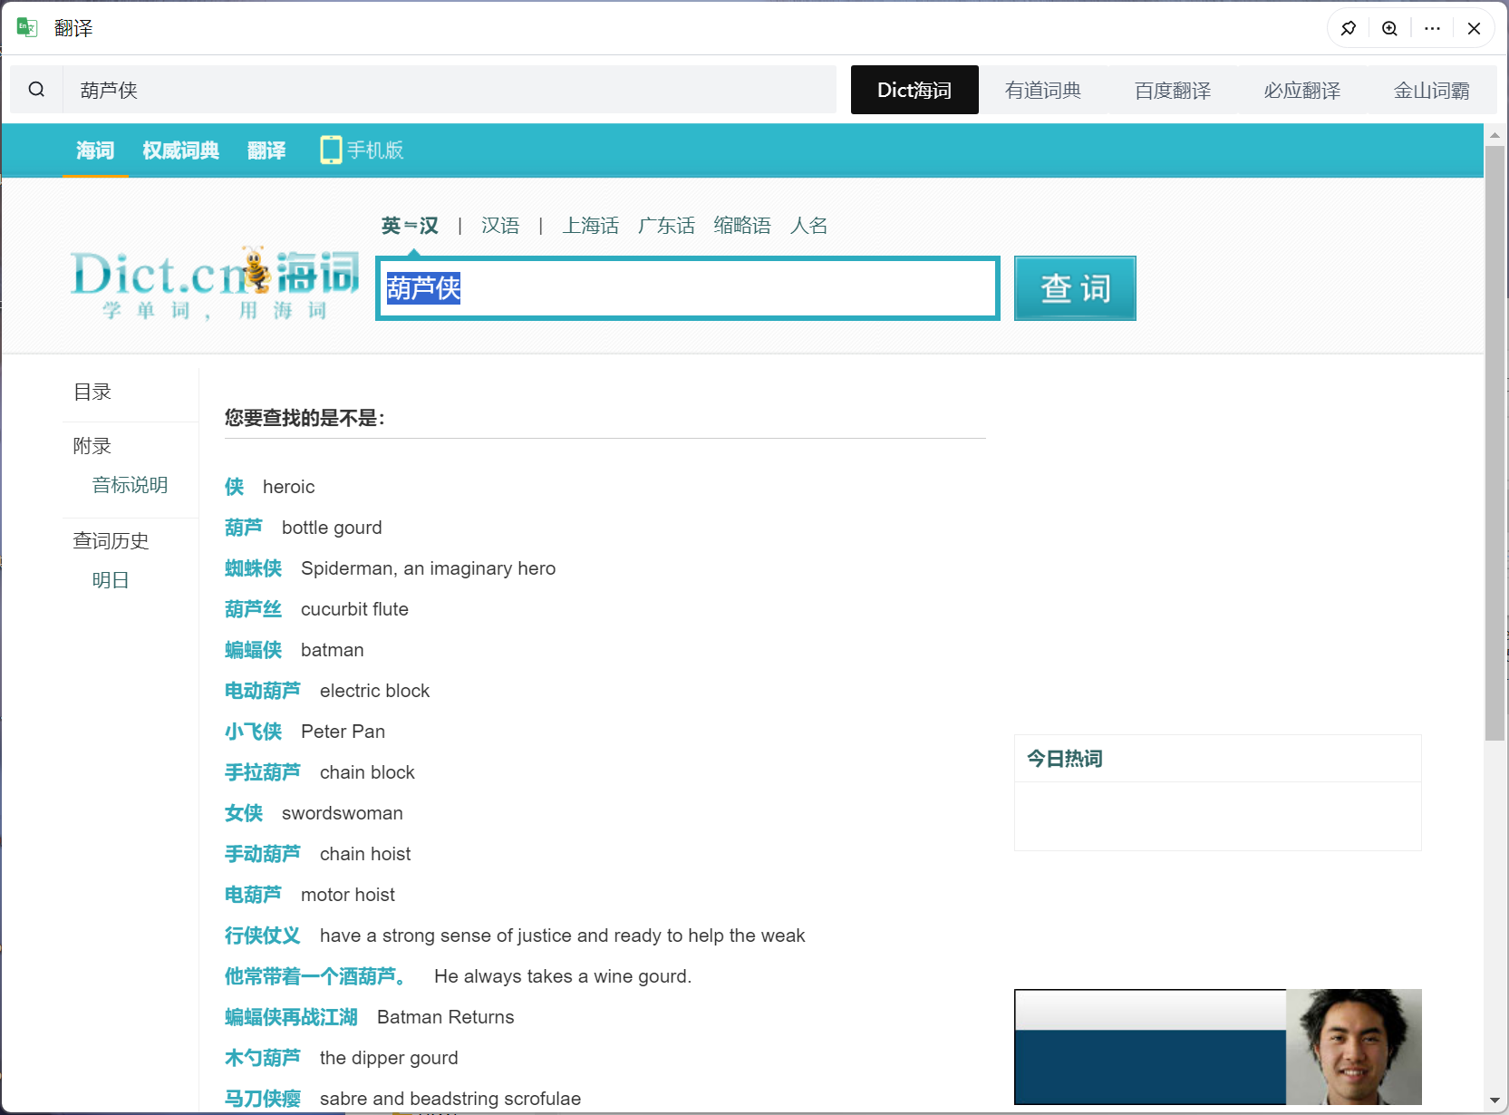Open the suggestion 葫芦 bottle gourd
This screenshot has width=1509, height=1115.
point(244,528)
